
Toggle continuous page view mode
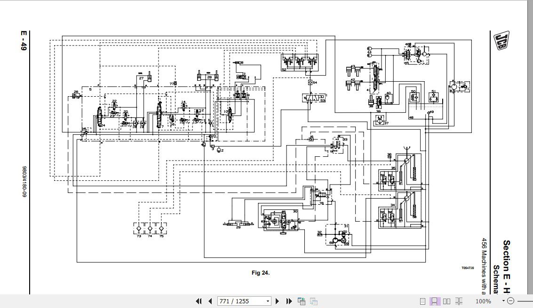pos(434,301)
